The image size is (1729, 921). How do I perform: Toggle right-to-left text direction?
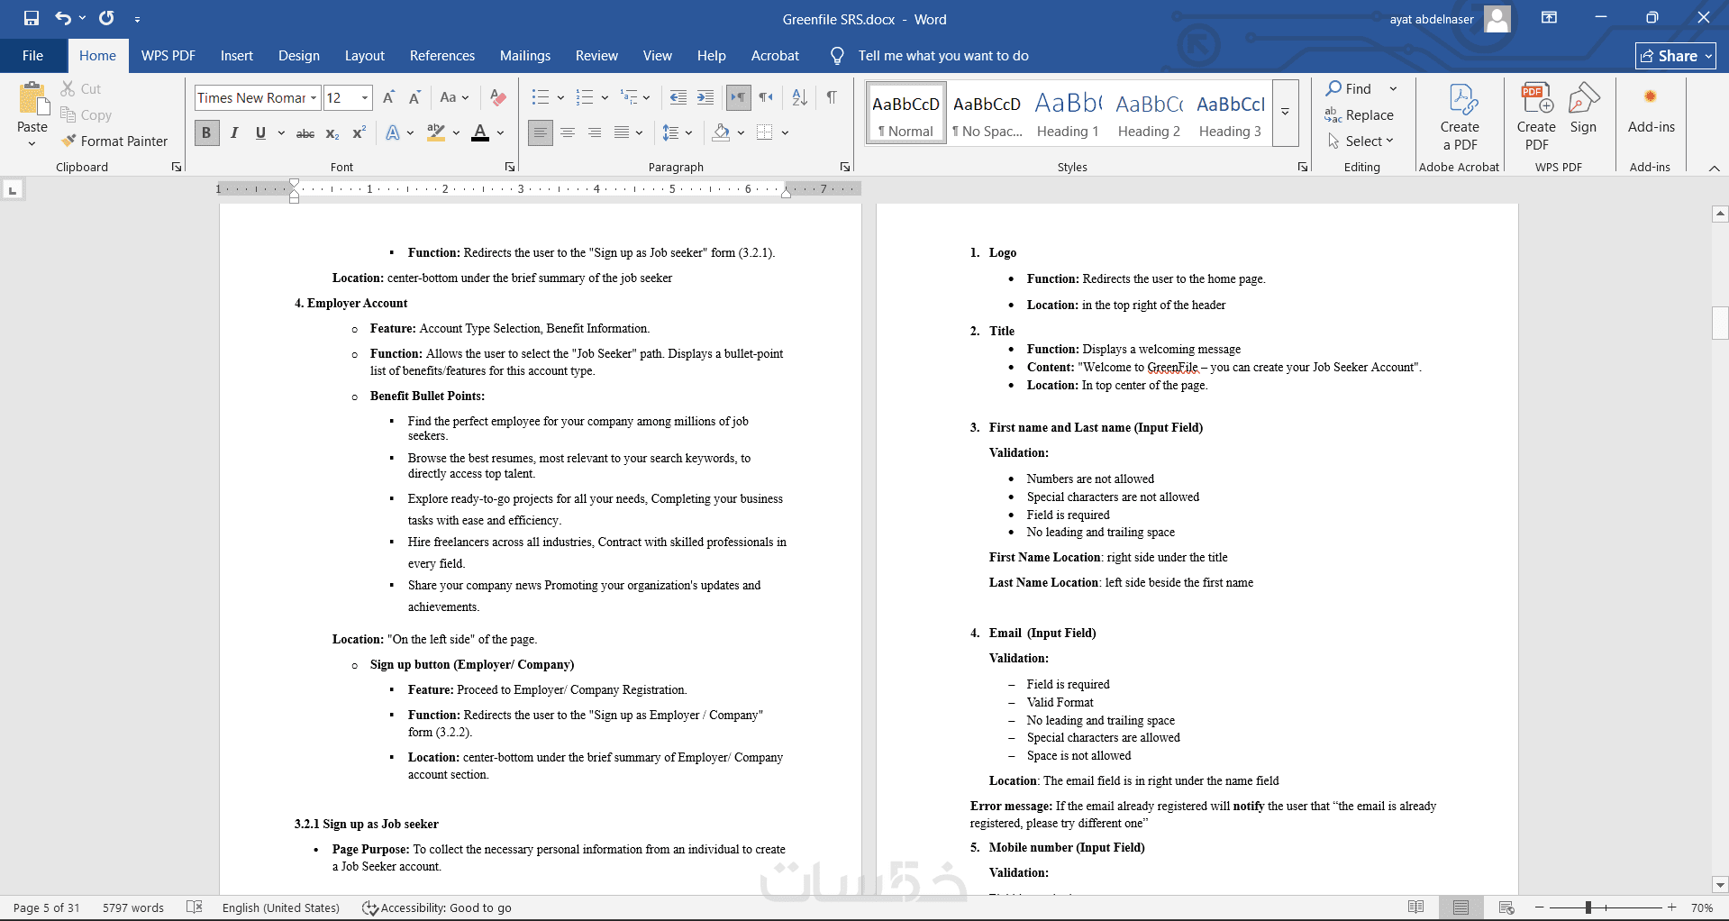click(766, 97)
